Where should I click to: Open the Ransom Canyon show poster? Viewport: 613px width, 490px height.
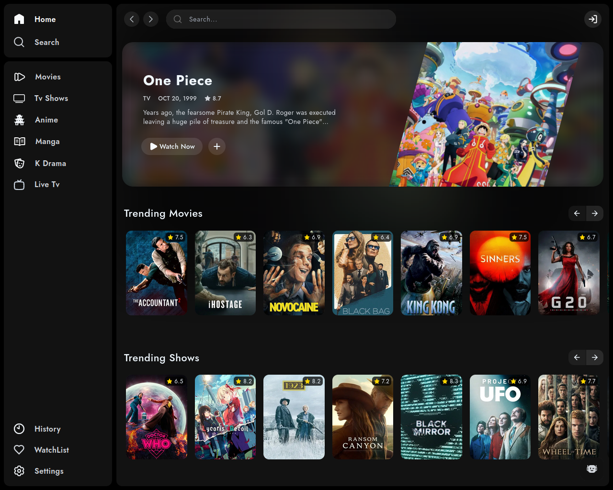(363, 417)
